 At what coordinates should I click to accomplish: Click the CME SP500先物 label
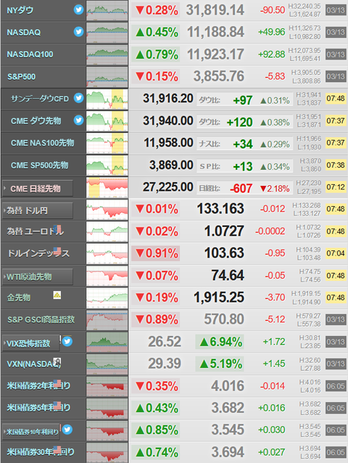click(40, 165)
